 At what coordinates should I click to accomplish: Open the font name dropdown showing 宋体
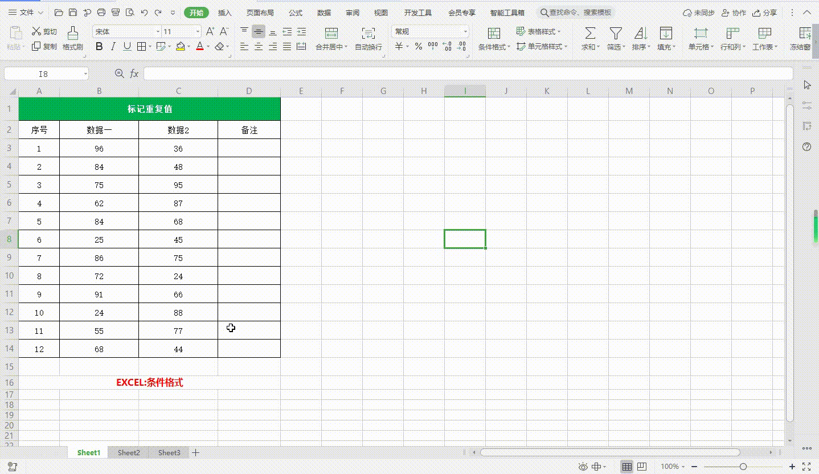coord(158,32)
